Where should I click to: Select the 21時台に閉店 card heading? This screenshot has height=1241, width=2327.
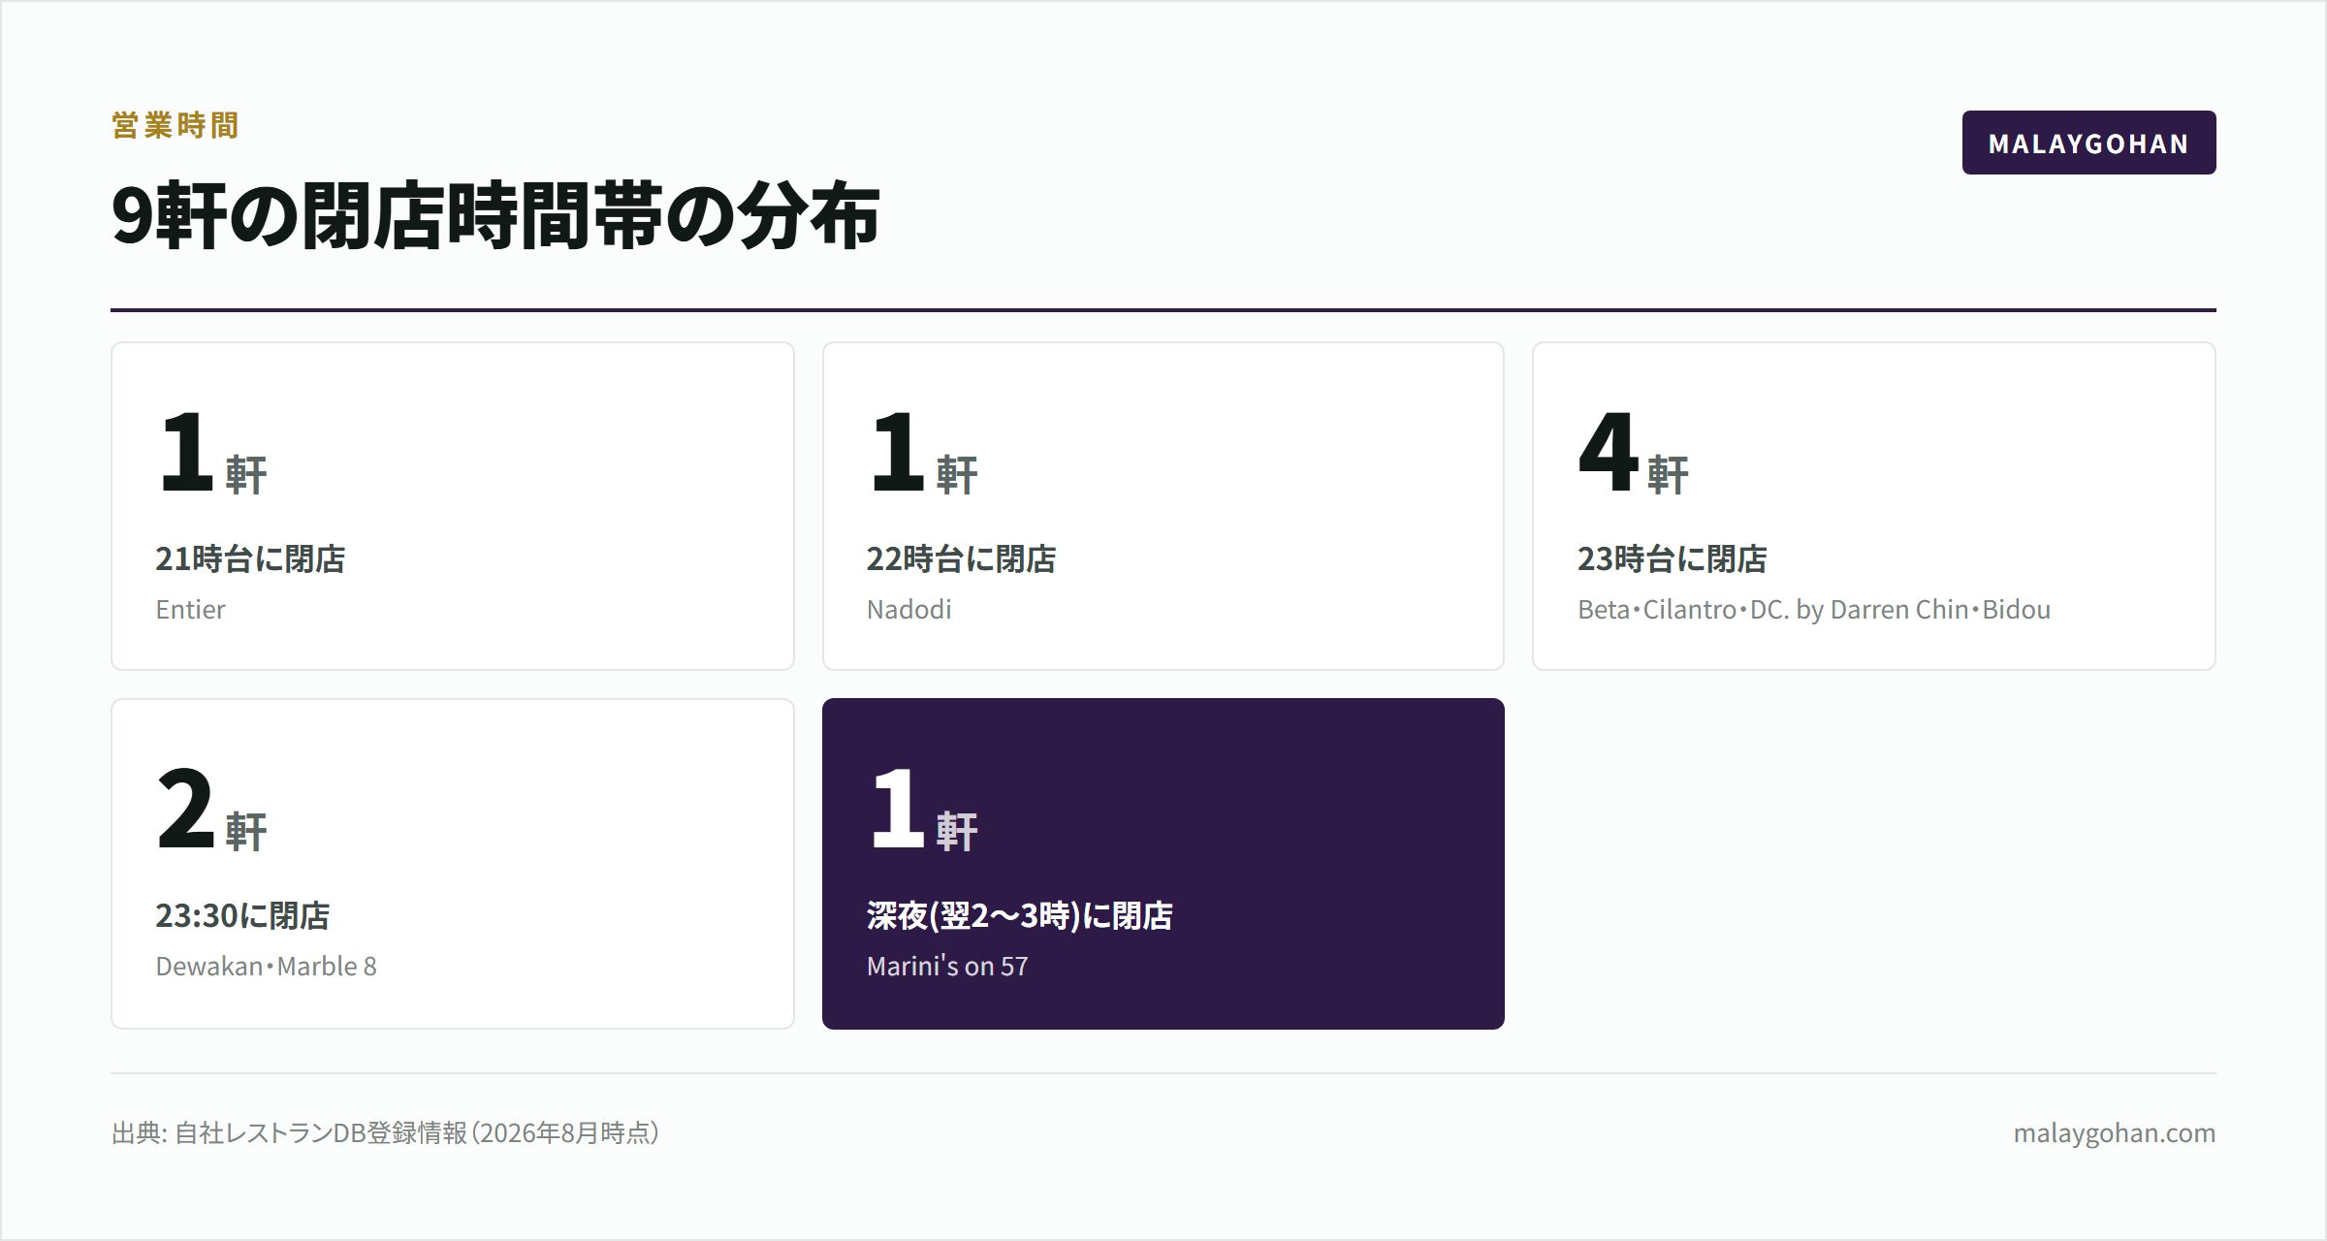(250, 558)
